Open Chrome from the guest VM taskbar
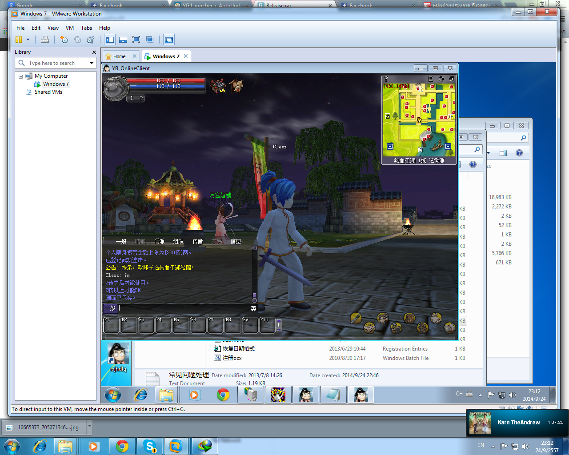The image size is (569, 455). coord(223,395)
